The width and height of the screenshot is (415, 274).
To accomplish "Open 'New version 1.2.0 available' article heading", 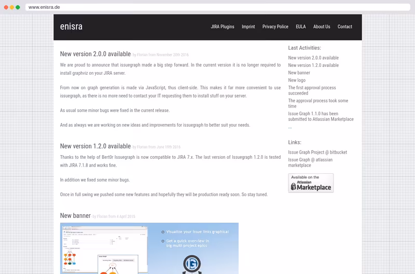I will [95, 146].
